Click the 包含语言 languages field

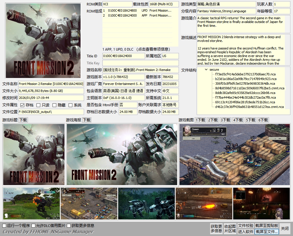point(123,91)
